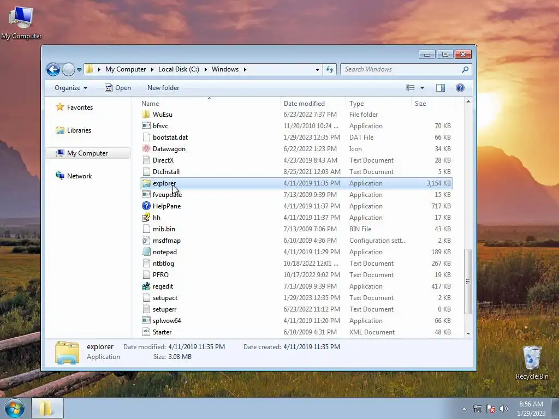Screen dimensions: 559x419
Task: Click the Forward navigation arrow
Action: pos(68,69)
